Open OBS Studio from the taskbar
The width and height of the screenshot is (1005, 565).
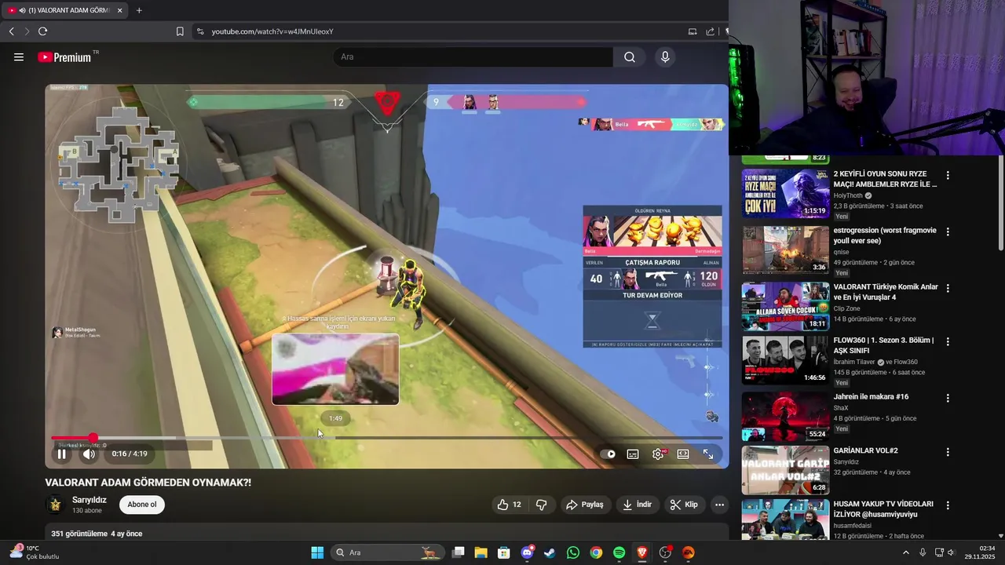(x=665, y=552)
